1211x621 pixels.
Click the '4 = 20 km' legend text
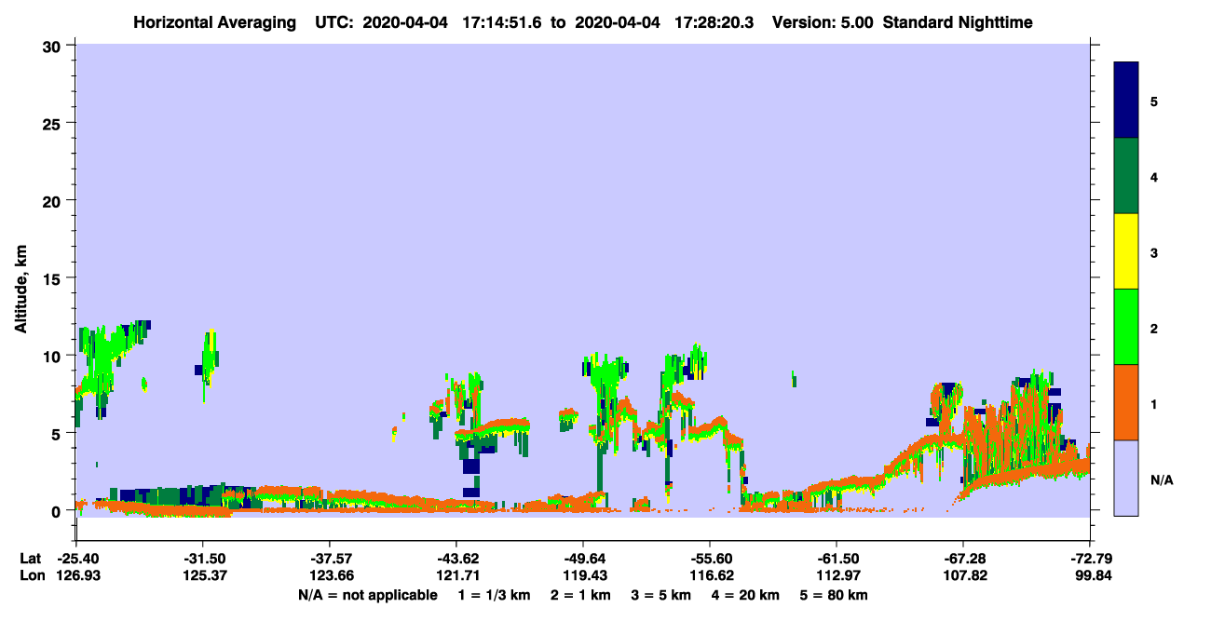point(746,595)
